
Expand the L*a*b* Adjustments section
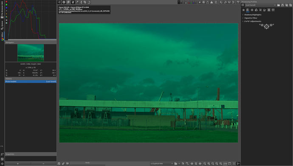click(253, 21)
